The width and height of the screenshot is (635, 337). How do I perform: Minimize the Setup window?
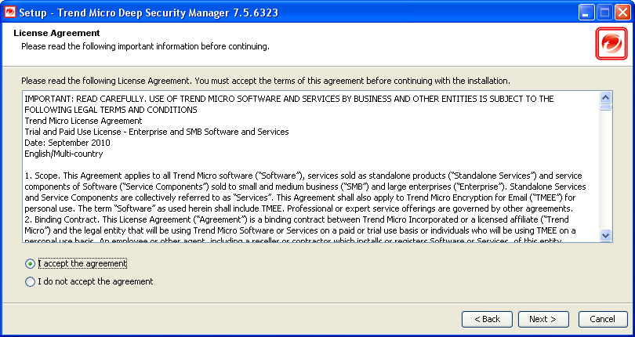click(586, 12)
